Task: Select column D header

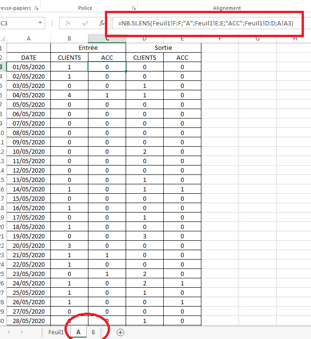Action: click(x=144, y=39)
